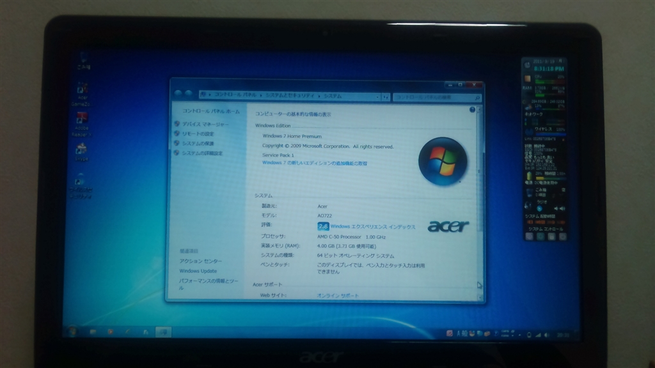Expand the tray hidden icons arrow
The width and height of the screenshot is (655, 368).
coord(519,335)
